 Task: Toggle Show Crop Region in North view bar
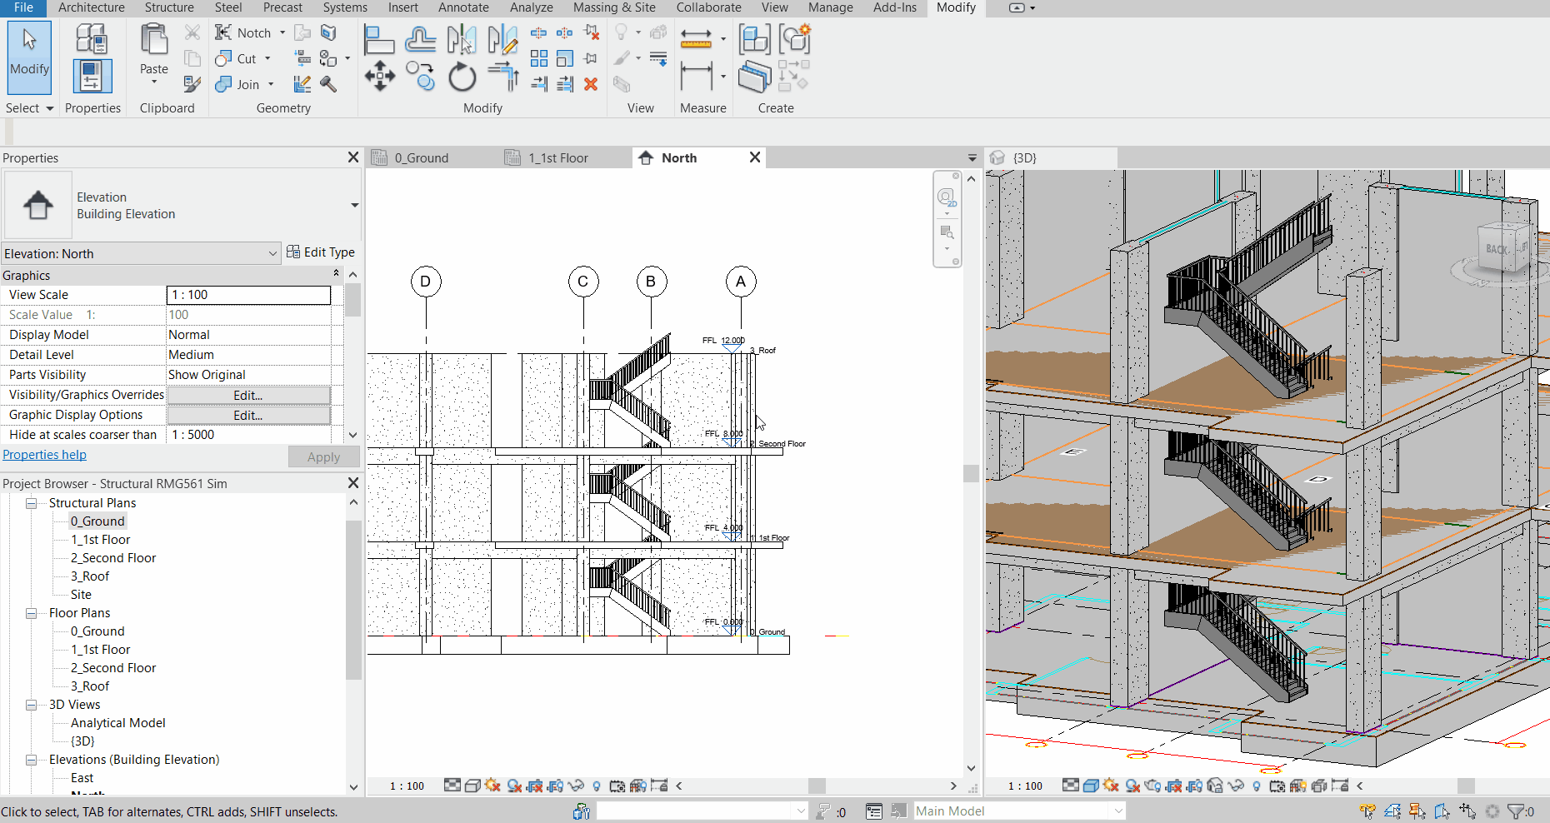[555, 786]
